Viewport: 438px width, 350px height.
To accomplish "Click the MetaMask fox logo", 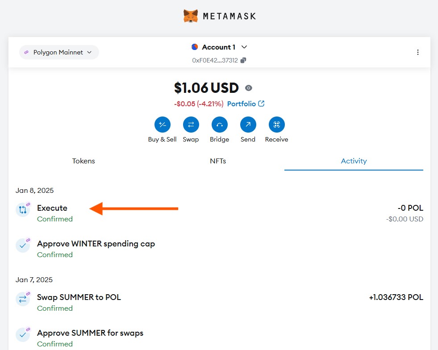I will coord(191,17).
